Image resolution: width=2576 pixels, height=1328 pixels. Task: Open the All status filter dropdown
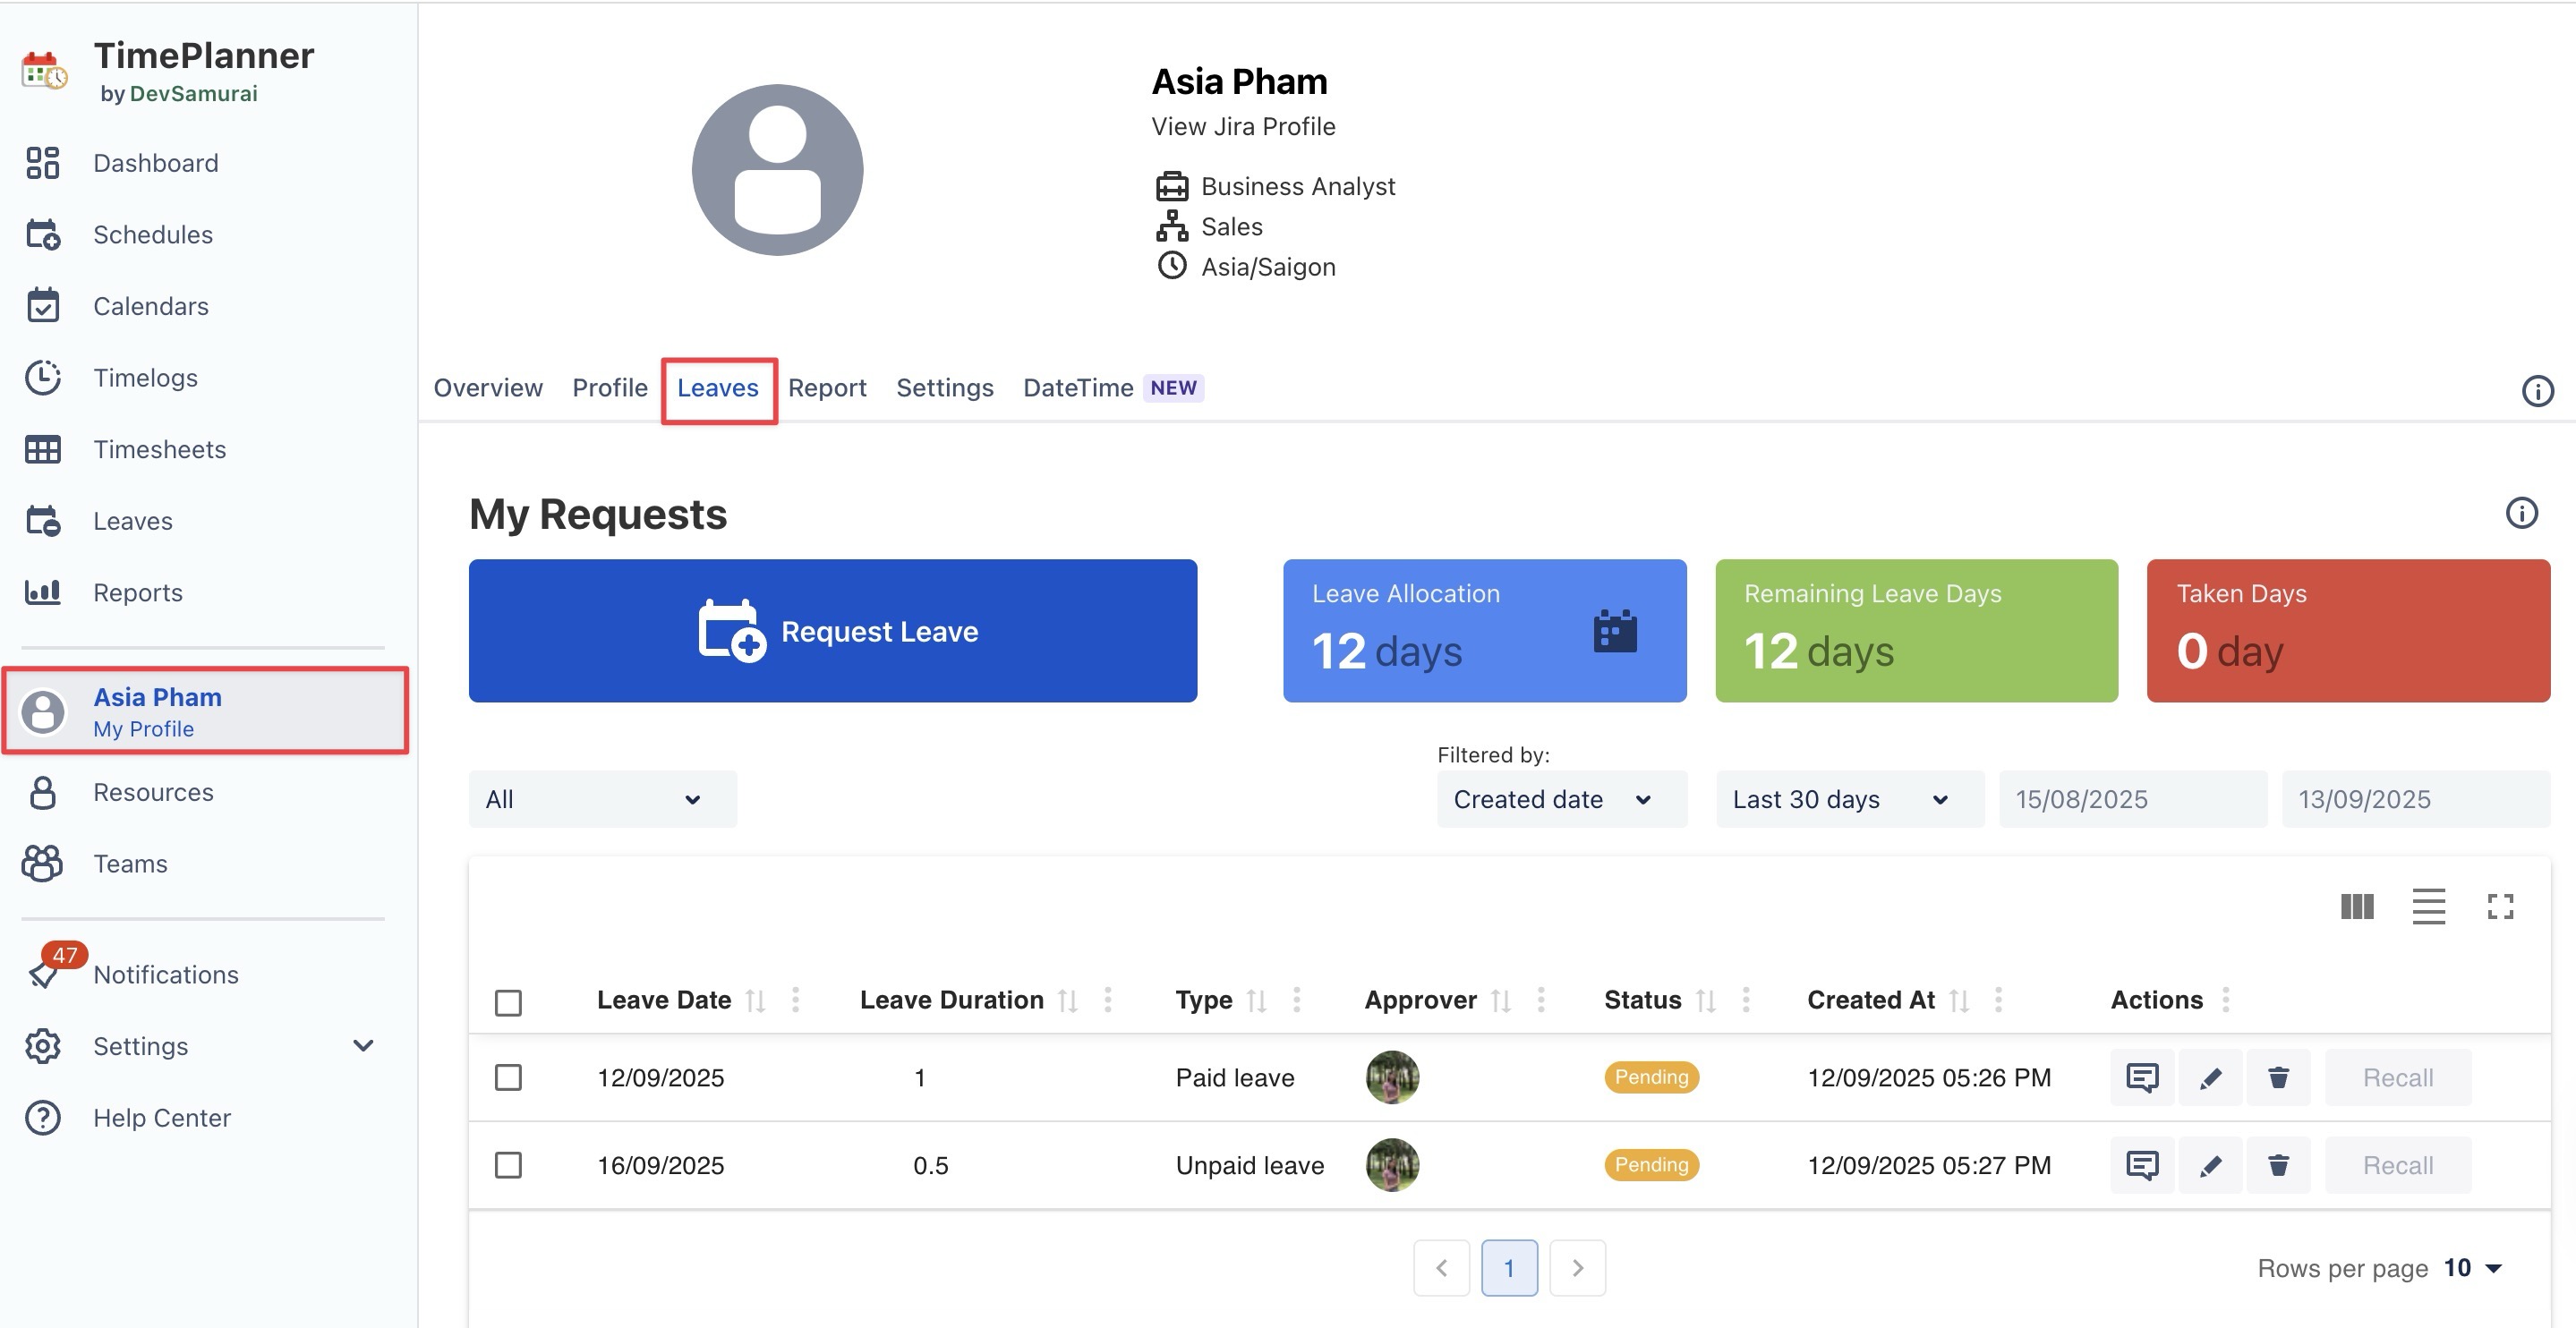(x=602, y=799)
